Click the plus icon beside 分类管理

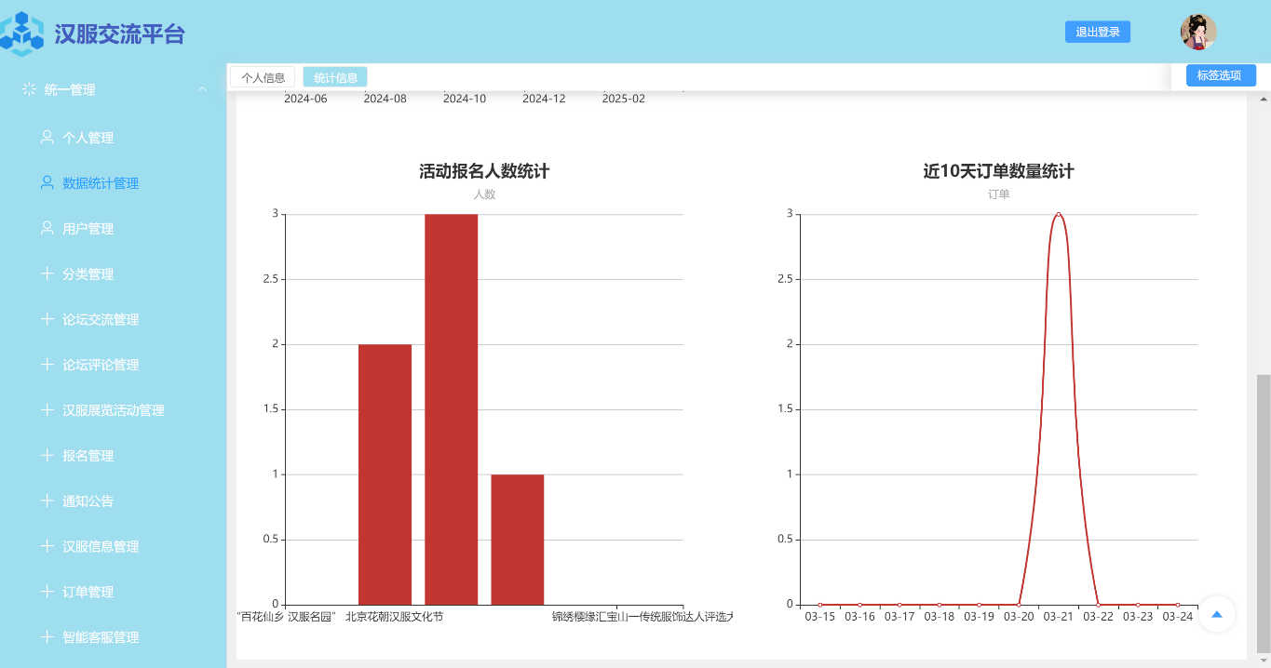point(47,274)
